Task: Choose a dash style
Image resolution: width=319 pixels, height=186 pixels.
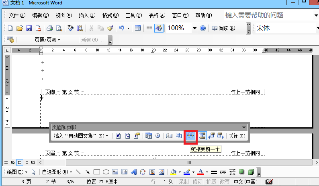Action: click(223, 172)
